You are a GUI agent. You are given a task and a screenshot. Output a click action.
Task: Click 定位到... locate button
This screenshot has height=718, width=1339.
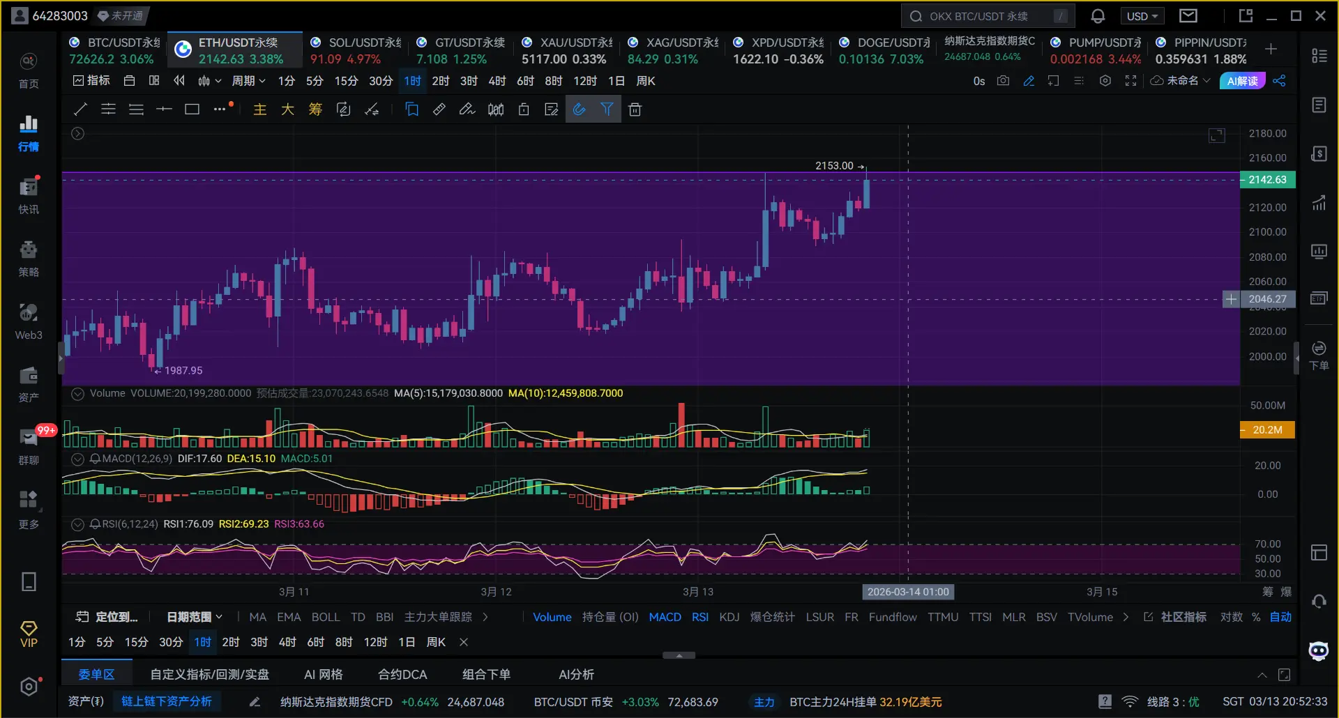click(x=107, y=617)
